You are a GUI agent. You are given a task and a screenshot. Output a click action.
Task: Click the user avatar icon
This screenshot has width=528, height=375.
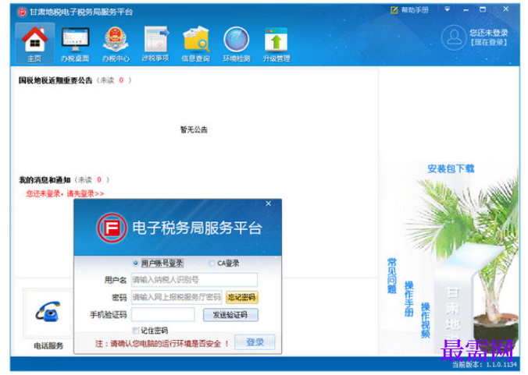tap(454, 37)
